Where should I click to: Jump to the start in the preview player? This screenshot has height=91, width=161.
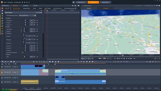(x=117, y=58)
